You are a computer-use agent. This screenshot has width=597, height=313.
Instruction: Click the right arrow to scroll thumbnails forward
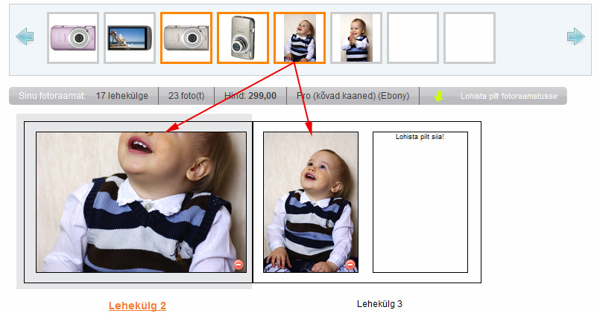pos(575,36)
